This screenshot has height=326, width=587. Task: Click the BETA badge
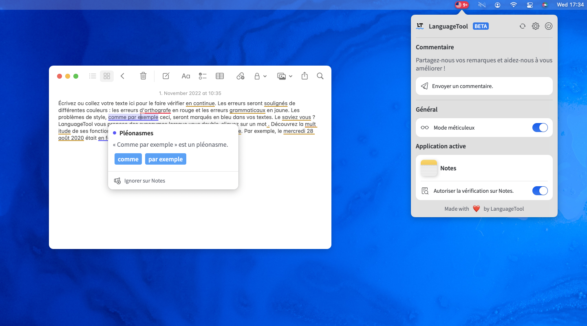pyautogui.click(x=481, y=26)
